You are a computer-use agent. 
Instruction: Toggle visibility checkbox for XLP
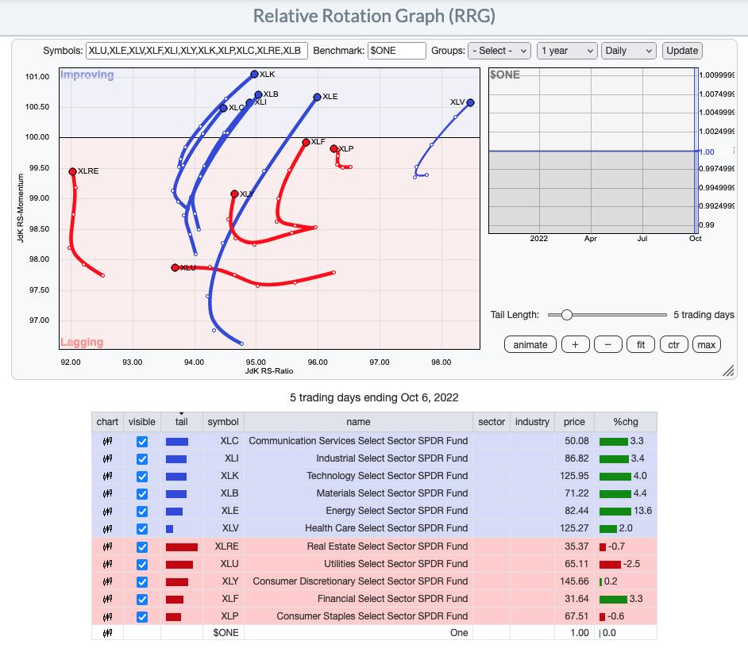(142, 617)
